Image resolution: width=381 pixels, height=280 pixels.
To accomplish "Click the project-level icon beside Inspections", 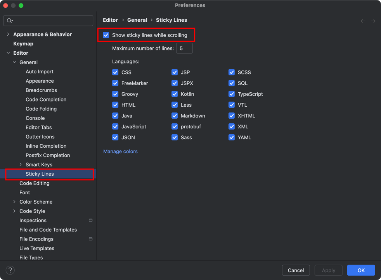I will click(x=90, y=220).
